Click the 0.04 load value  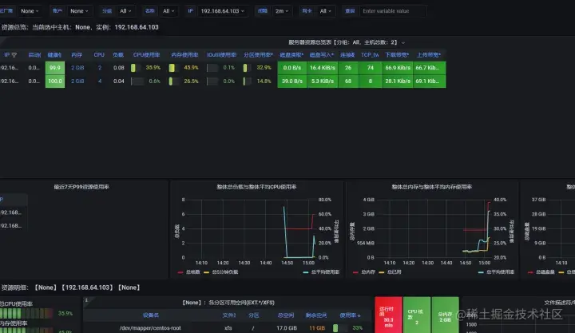[x=118, y=81]
